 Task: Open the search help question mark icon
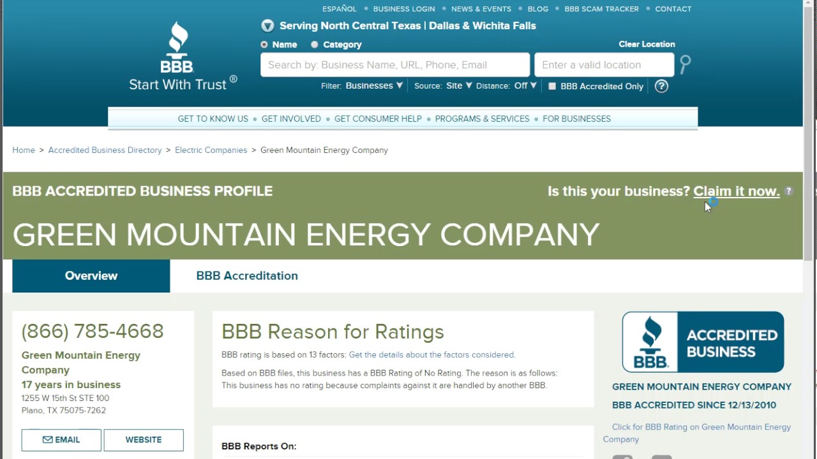(x=661, y=86)
